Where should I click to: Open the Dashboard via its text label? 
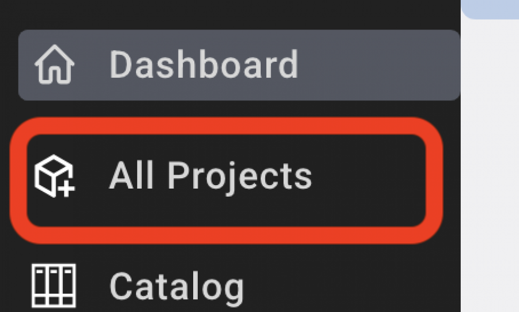tap(204, 65)
